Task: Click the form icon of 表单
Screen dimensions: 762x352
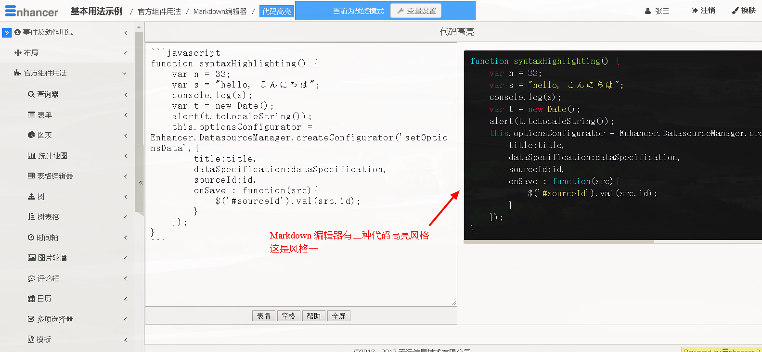Action: [x=31, y=115]
